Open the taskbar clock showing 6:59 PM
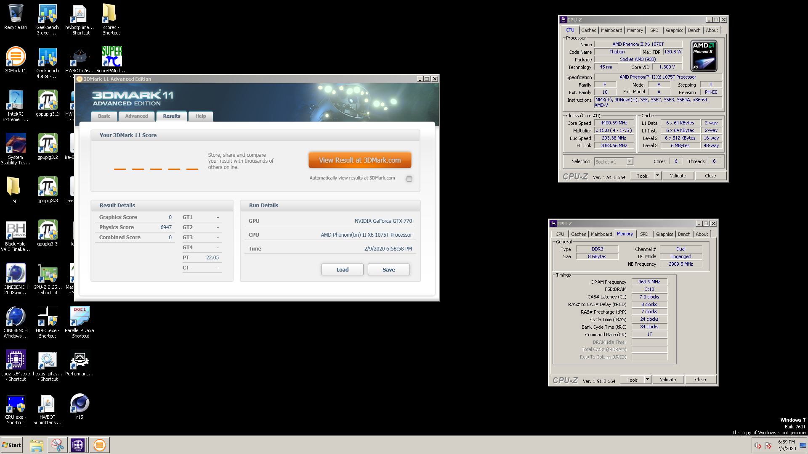This screenshot has width=808, height=454. pos(786,445)
